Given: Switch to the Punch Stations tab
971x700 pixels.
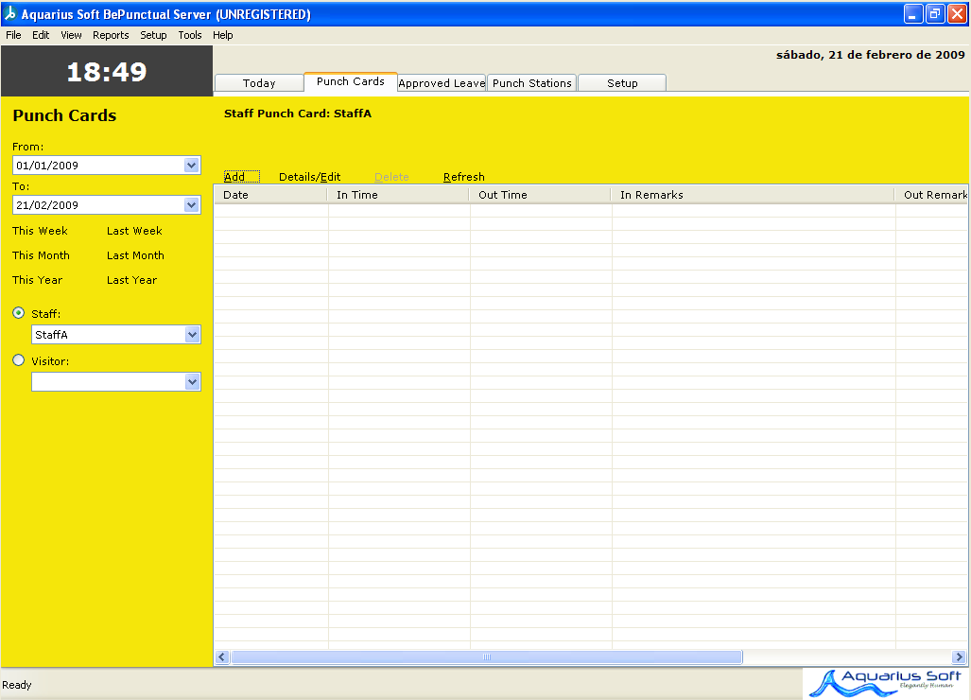Looking at the screenshot, I should point(532,83).
